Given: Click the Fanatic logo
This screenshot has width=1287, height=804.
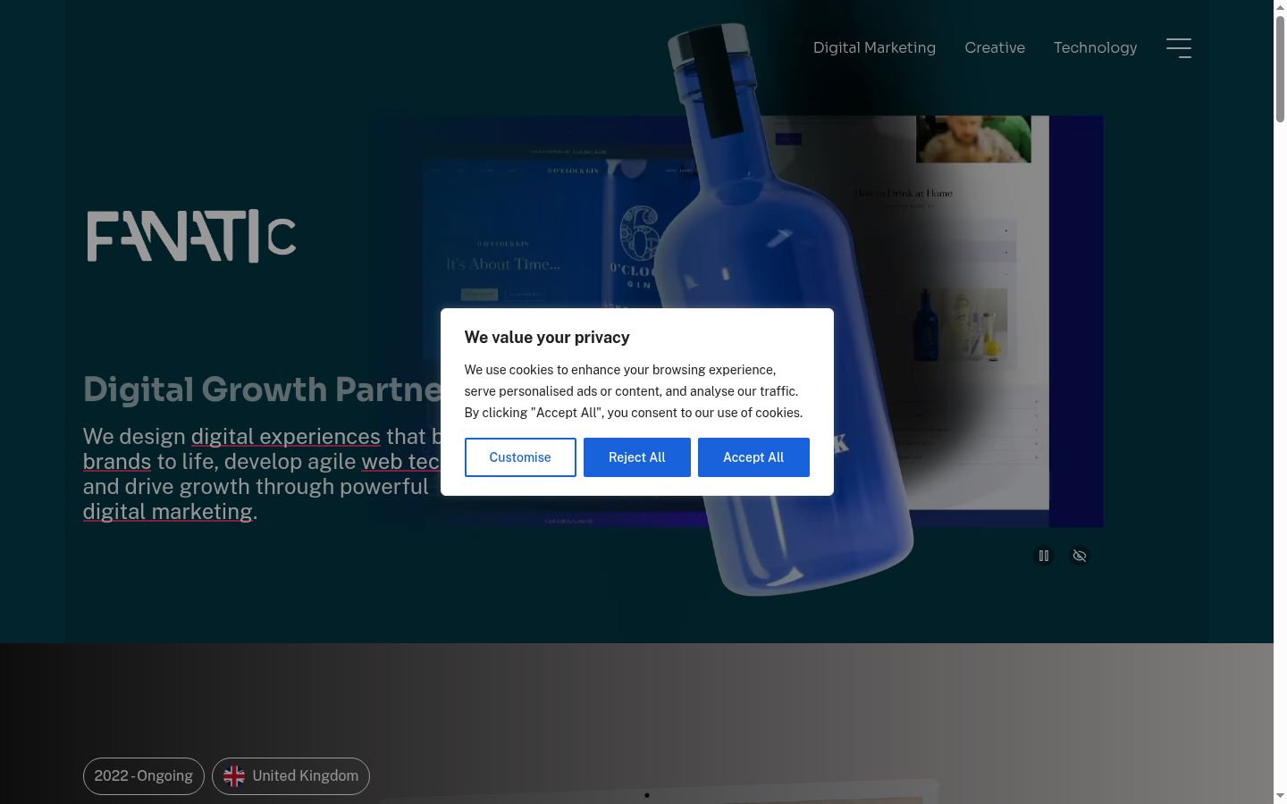Looking at the screenshot, I should [191, 236].
